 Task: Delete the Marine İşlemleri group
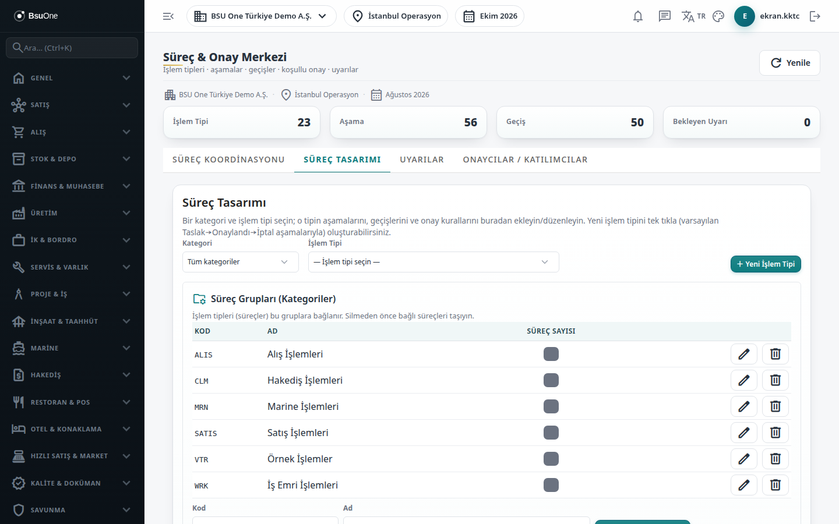pos(775,406)
